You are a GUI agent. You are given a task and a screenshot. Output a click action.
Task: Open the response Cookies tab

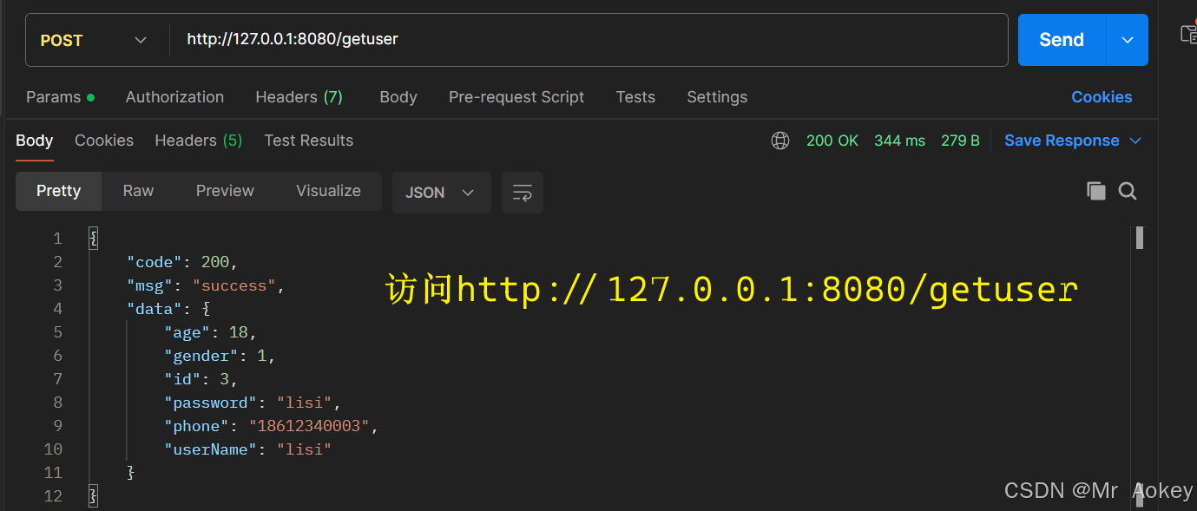[x=104, y=141]
